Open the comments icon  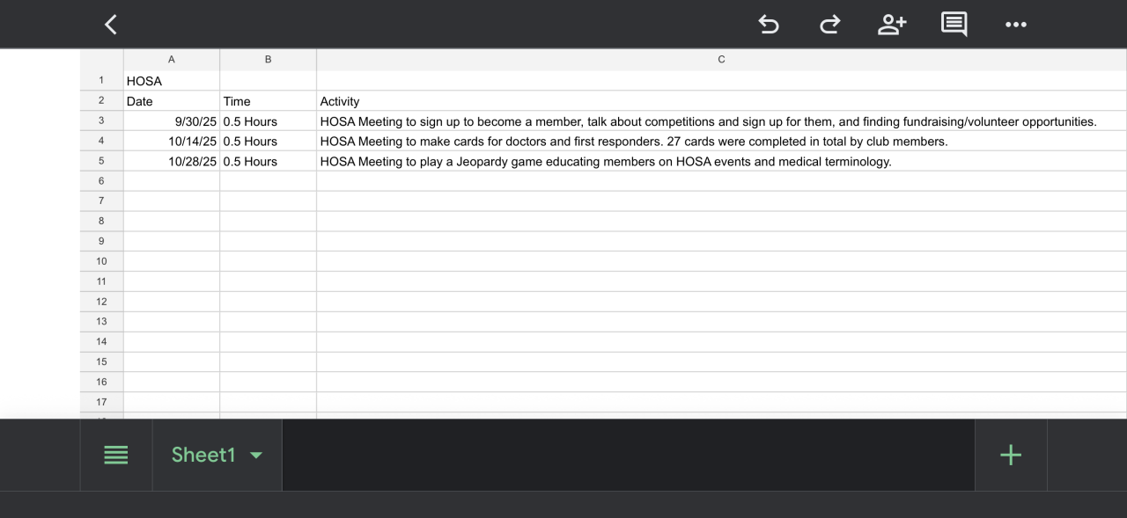tap(954, 25)
